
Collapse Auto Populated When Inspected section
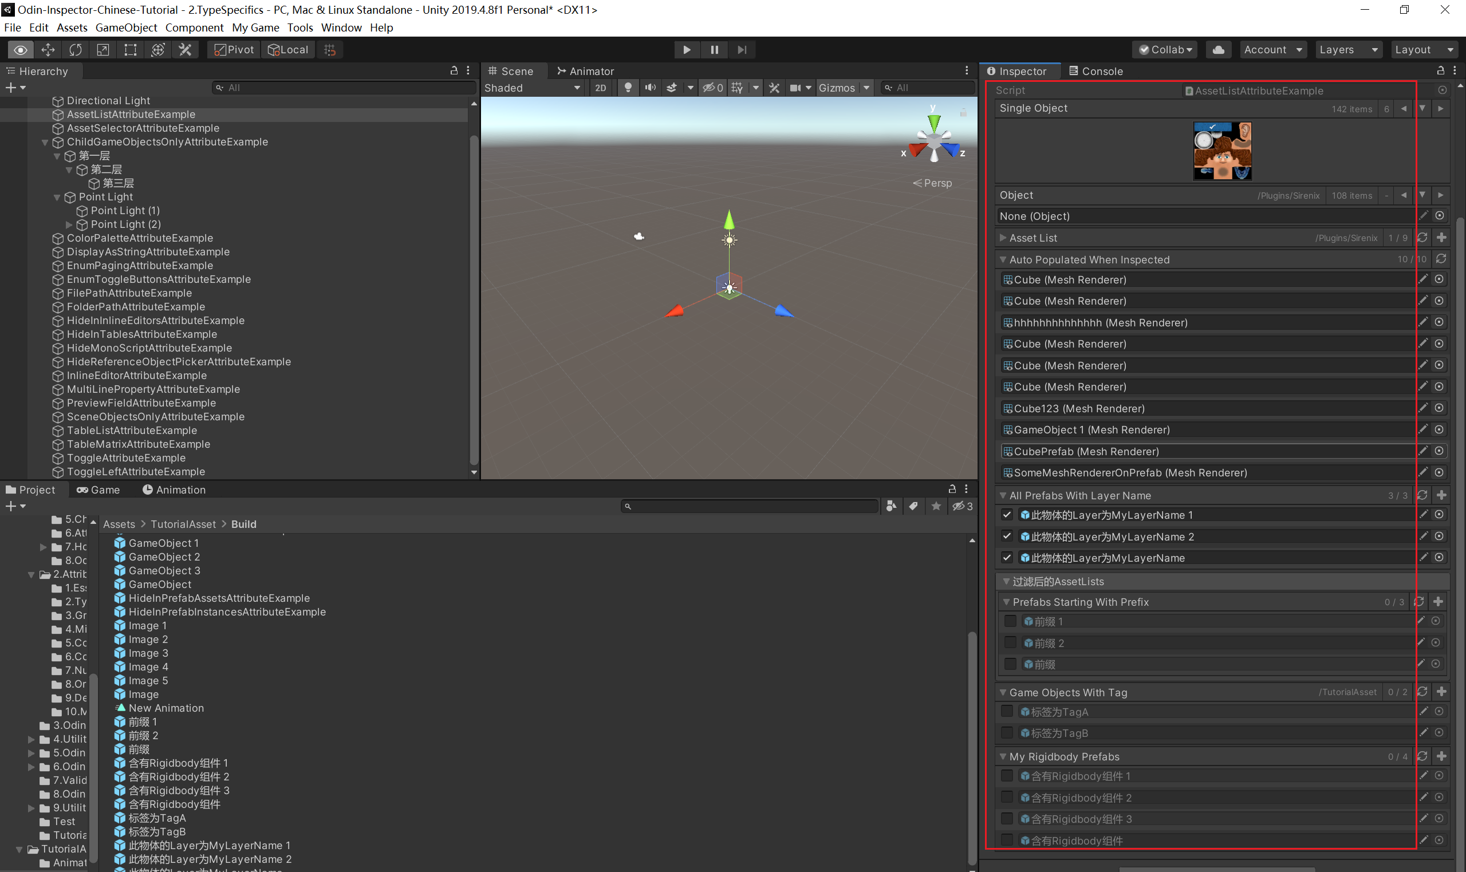point(1003,259)
